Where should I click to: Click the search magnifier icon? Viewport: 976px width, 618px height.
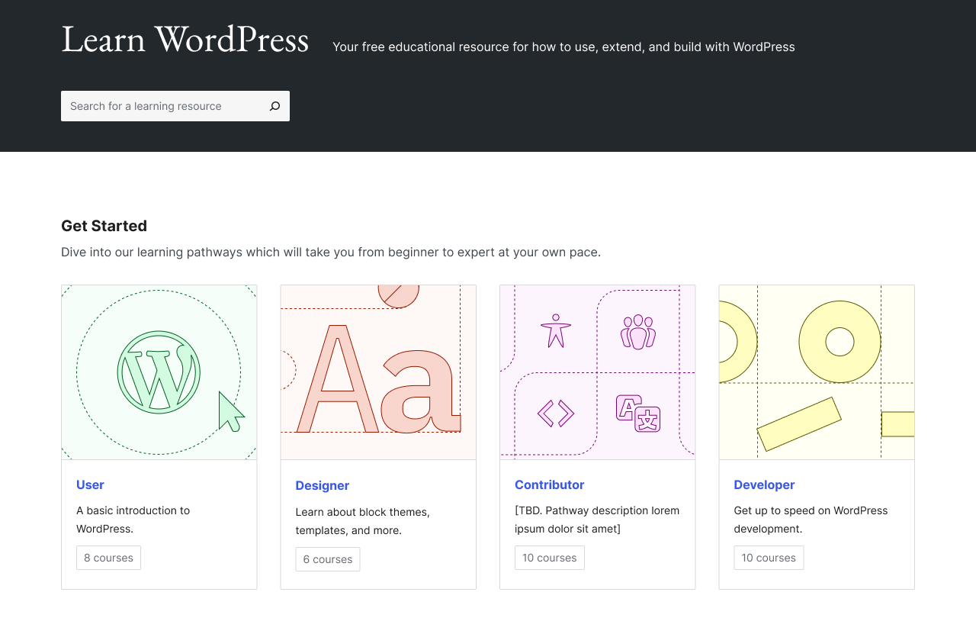[274, 106]
